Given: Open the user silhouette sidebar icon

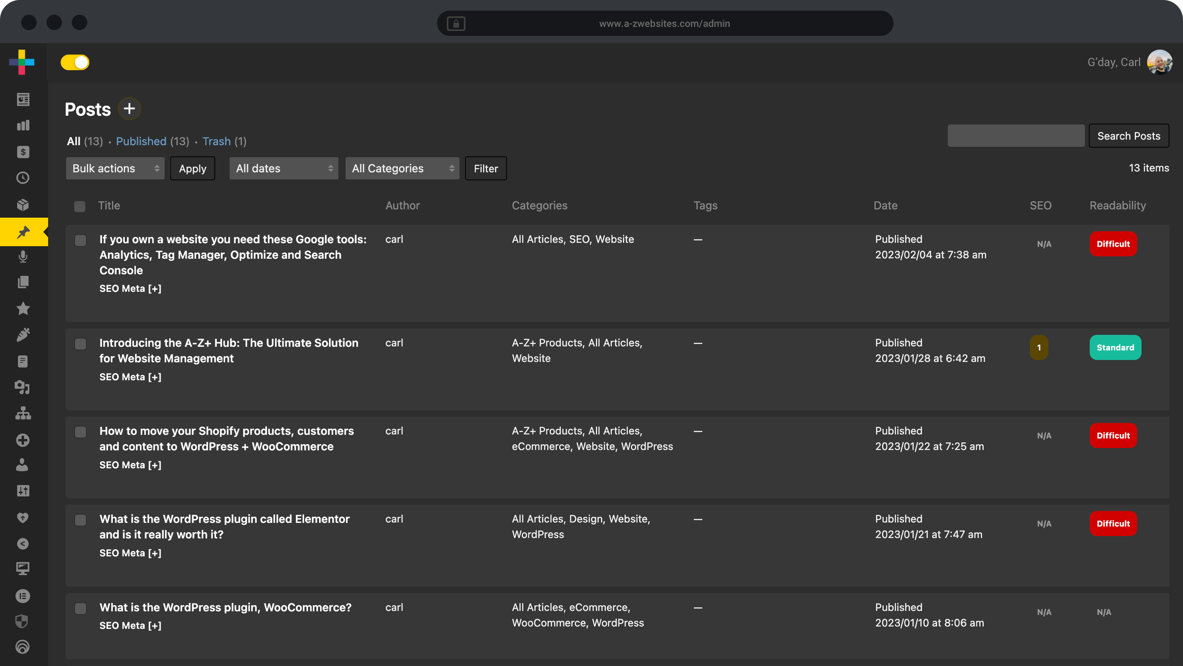Looking at the screenshot, I should tap(22, 465).
